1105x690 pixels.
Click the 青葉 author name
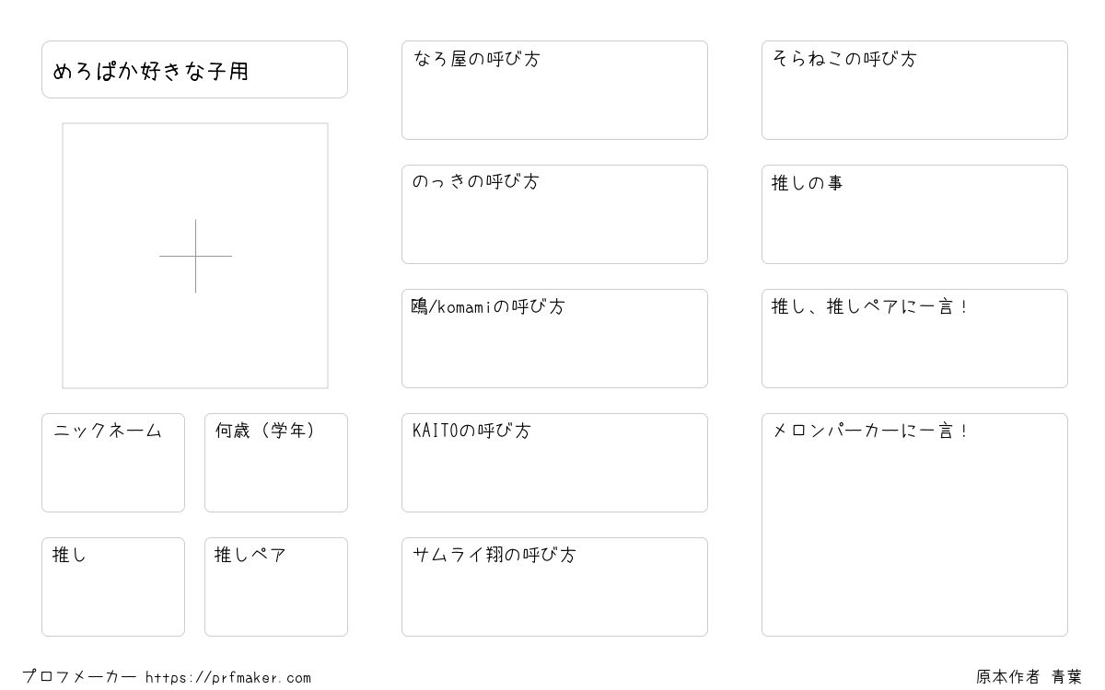tap(1066, 677)
